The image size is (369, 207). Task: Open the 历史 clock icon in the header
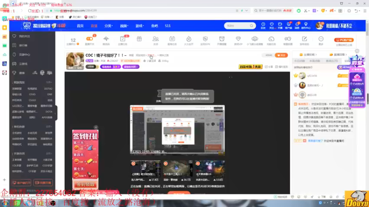point(263,26)
